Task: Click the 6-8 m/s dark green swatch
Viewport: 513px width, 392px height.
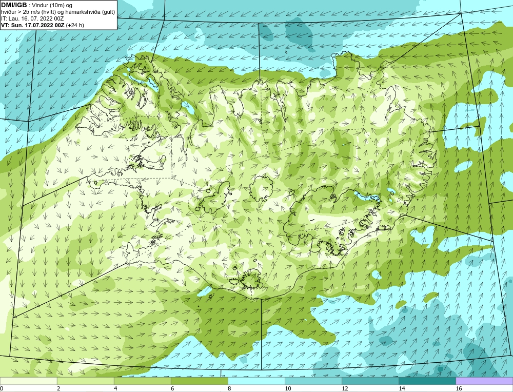Action: (x=199, y=381)
